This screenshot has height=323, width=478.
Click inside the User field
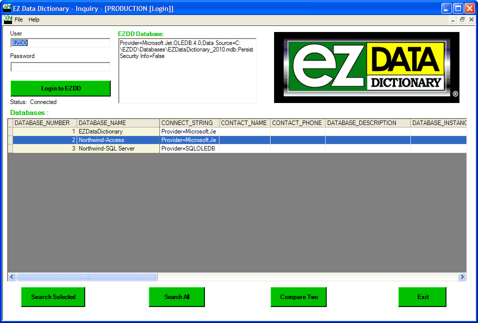(x=60, y=43)
